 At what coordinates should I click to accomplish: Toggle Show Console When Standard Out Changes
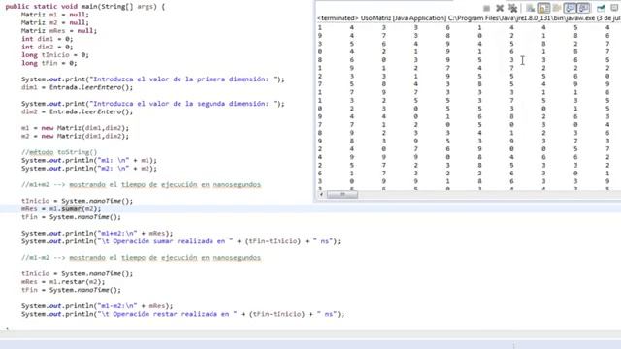(x=570, y=8)
